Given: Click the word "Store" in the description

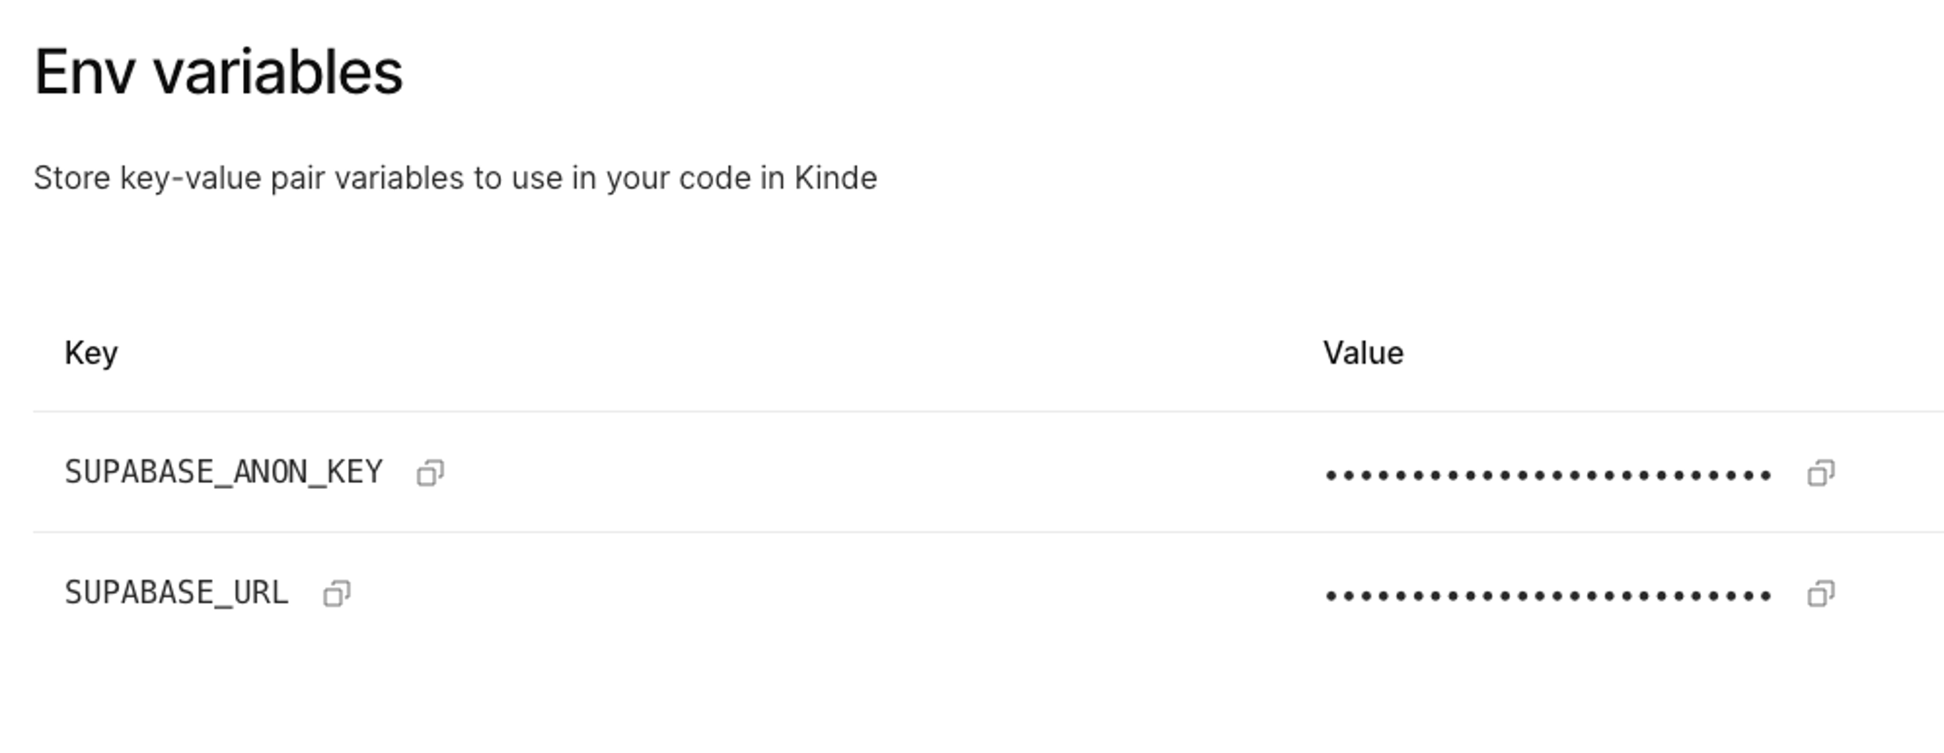Looking at the screenshot, I should pyautogui.click(x=72, y=178).
